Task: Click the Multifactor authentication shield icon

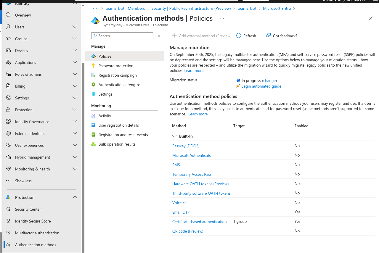Action: [x=9, y=233]
